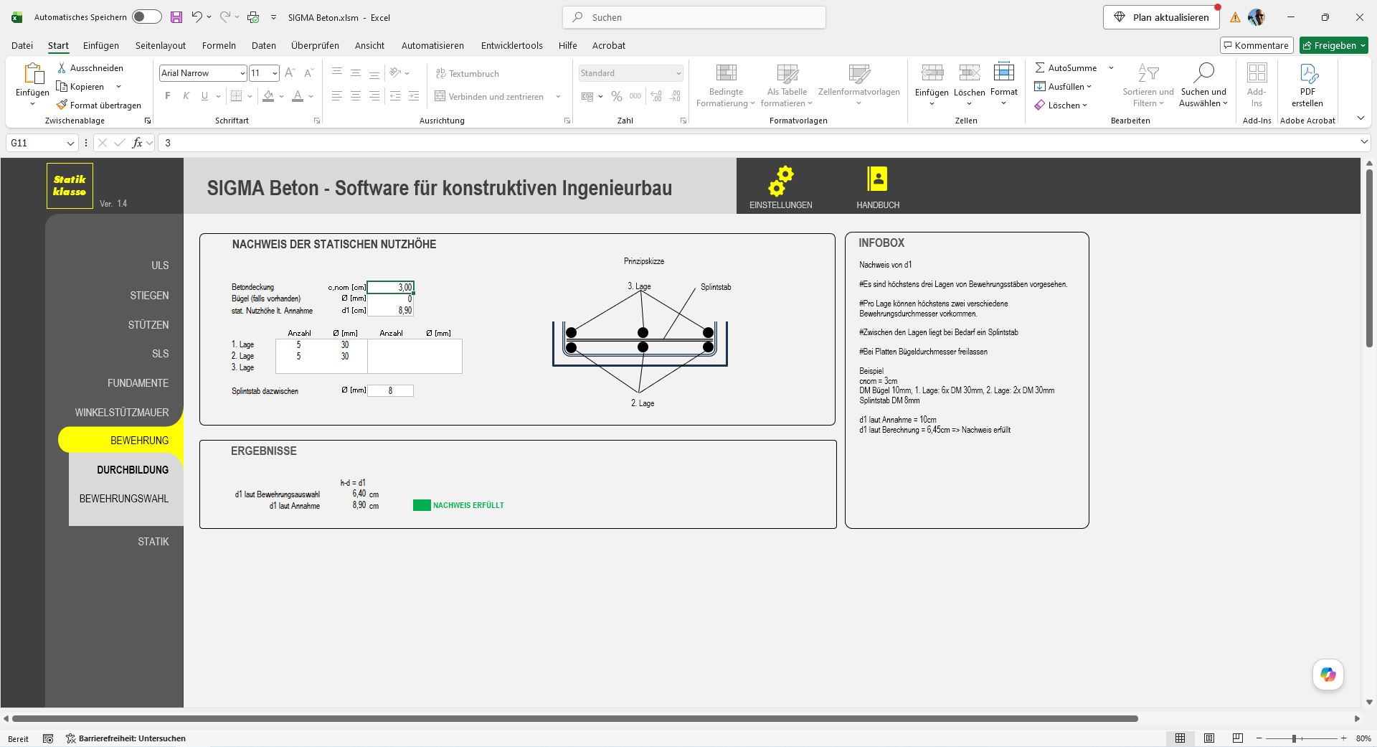Open the Datei menu
The image size is (1377, 747).
[x=22, y=45]
